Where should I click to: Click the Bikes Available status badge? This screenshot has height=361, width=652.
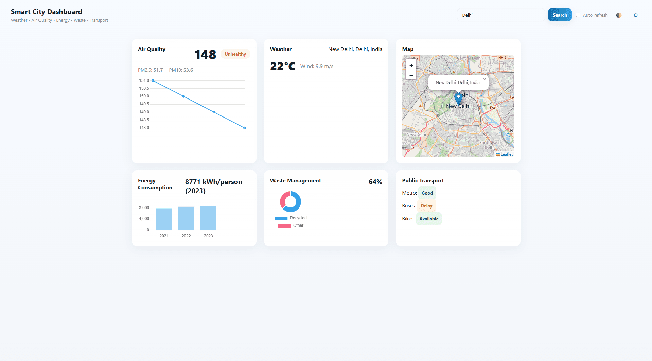(x=429, y=219)
